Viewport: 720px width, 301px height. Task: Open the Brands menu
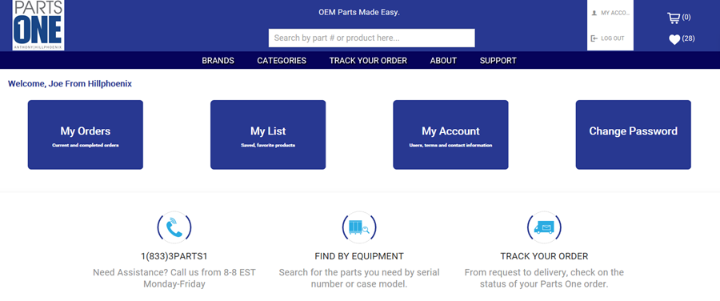tap(218, 61)
